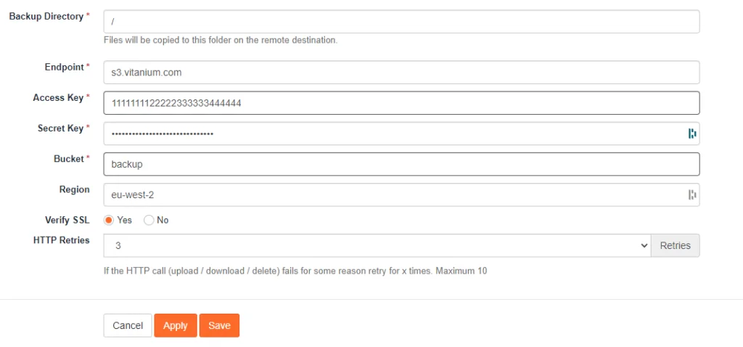Focus the Backup Directory input field

click(x=401, y=22)
